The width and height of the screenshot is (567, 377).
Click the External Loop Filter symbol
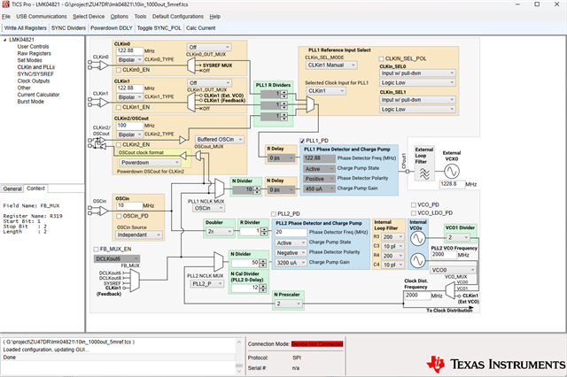(424, 174)
